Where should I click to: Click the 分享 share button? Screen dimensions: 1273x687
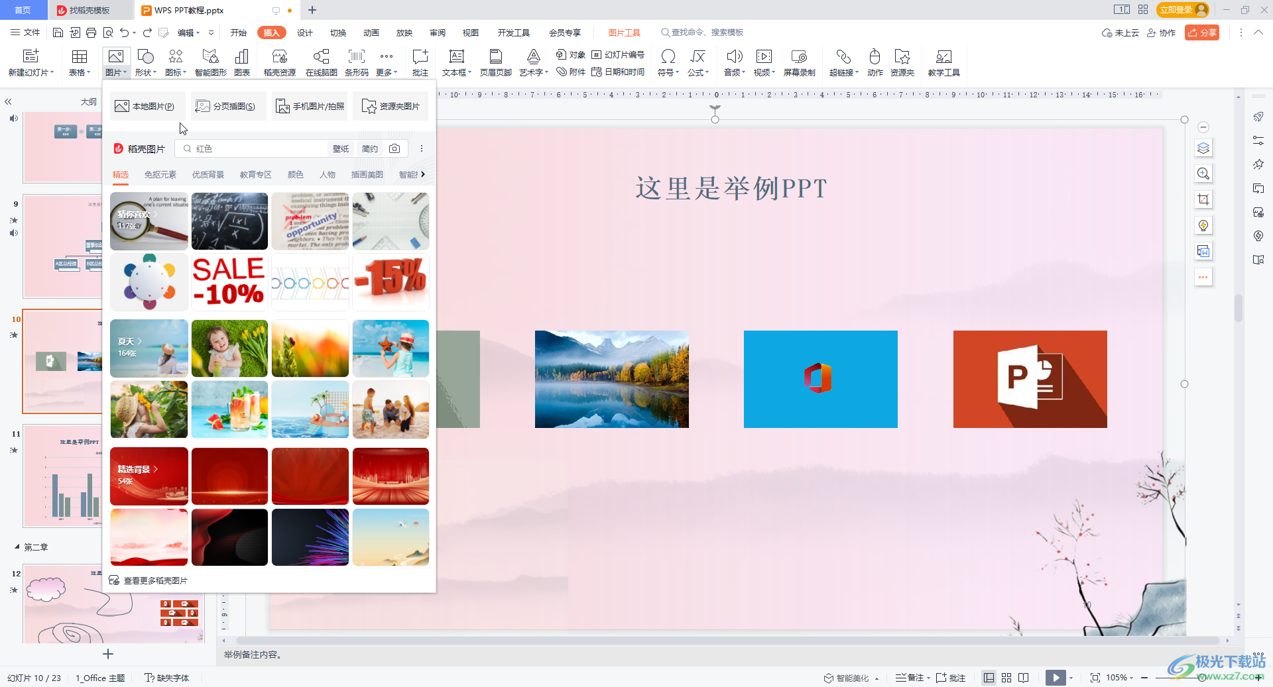[x=1202, y=32]
